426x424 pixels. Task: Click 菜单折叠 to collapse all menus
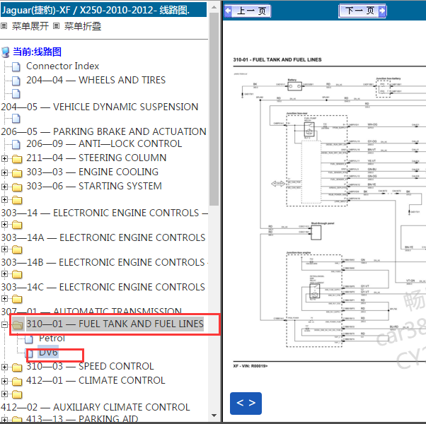click(83, 26)
